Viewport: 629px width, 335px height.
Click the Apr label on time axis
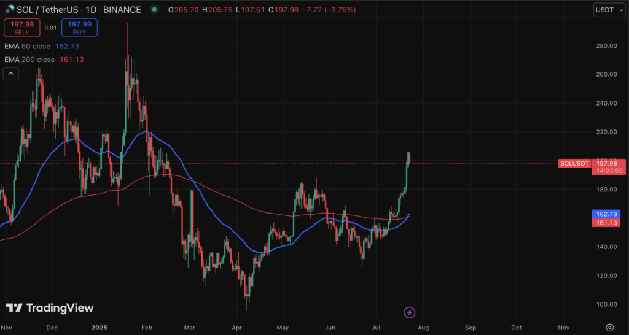(236, 327)
